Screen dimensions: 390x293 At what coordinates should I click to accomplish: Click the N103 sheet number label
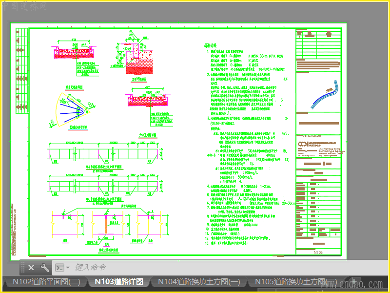pyautogui.click(x=318, y=252)
